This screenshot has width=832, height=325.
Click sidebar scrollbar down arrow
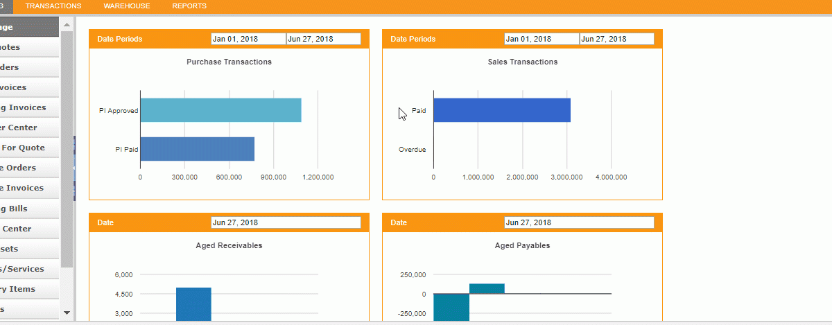click(67, 313)
